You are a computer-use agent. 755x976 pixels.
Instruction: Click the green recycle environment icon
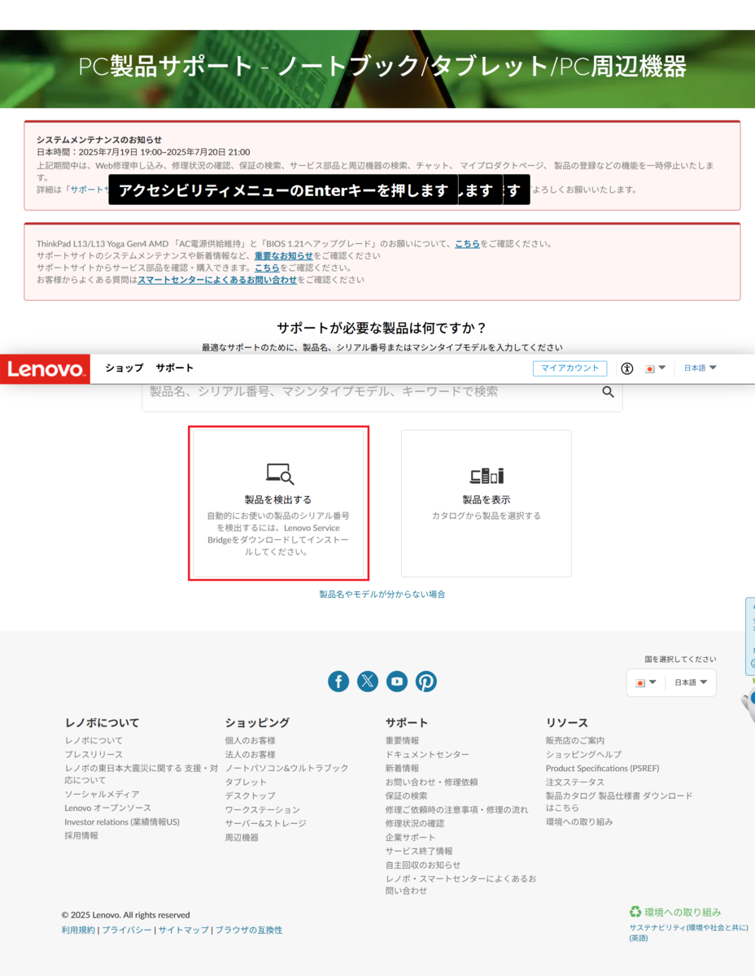(635, 913)
